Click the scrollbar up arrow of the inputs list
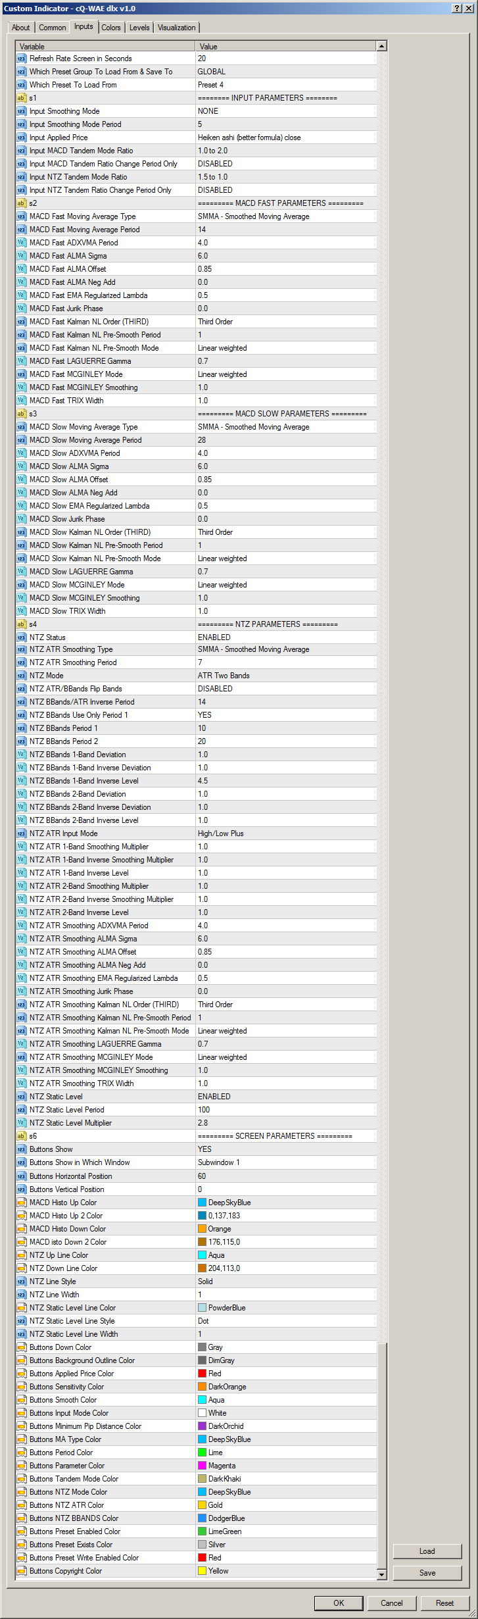This screenshot has height=1619, width=478. [381, 46]
